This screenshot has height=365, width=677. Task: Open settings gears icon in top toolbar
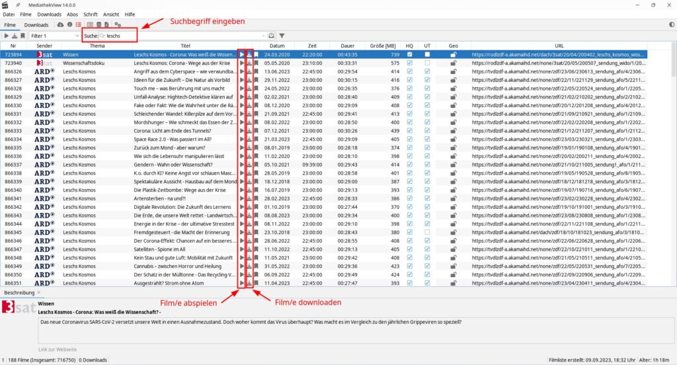click(x=118, y=25)
